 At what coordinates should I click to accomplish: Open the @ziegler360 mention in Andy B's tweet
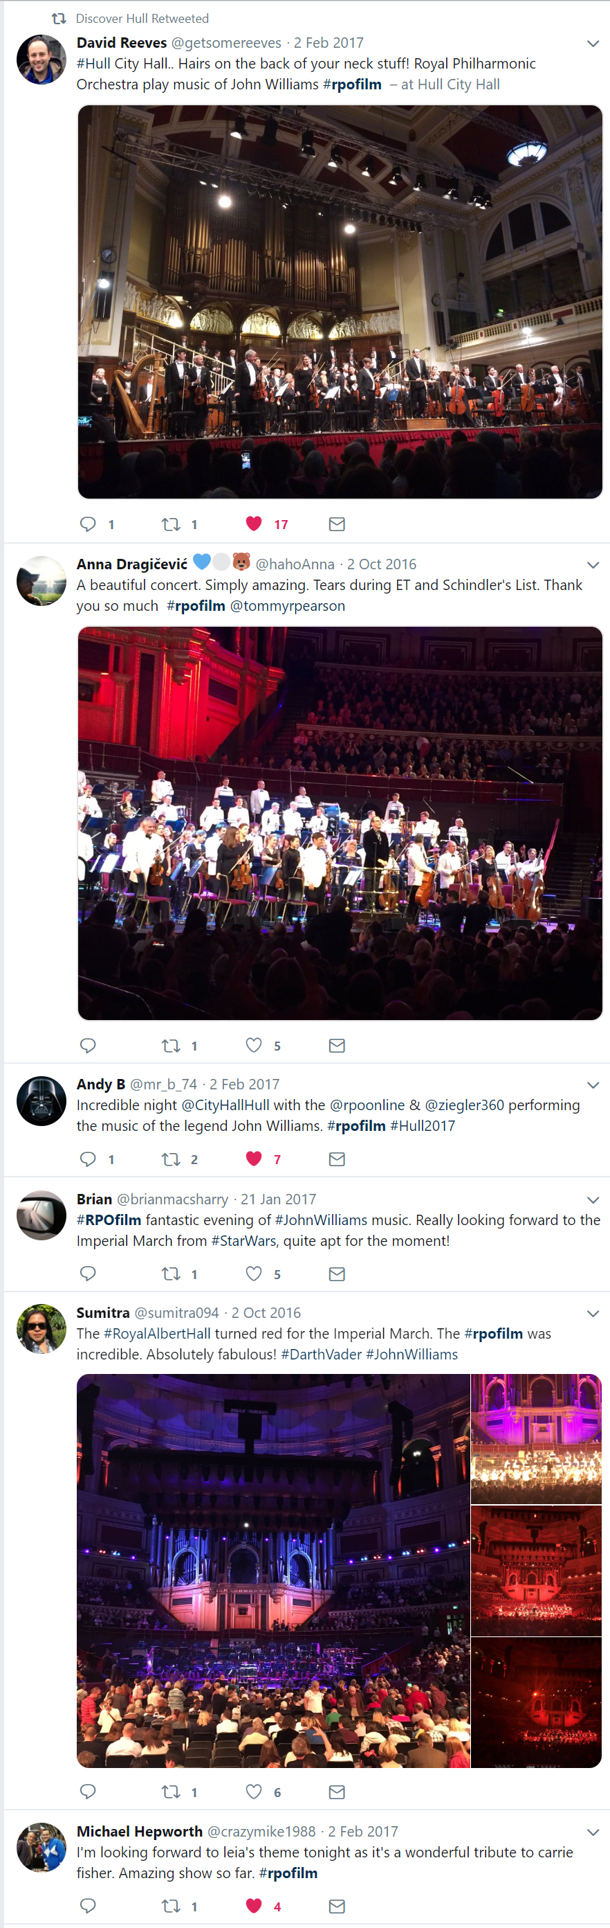coord(464,1105)
